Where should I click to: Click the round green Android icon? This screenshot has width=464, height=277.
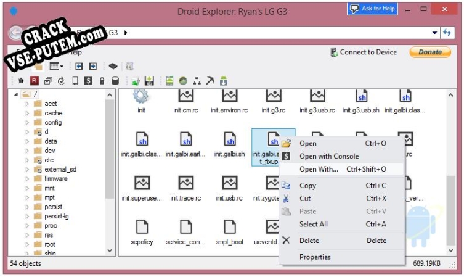(x=183, y=81)
